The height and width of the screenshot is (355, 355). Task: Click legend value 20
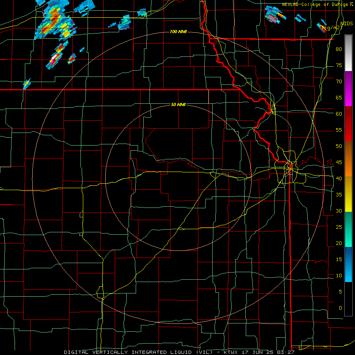click(x=339, y=243)
